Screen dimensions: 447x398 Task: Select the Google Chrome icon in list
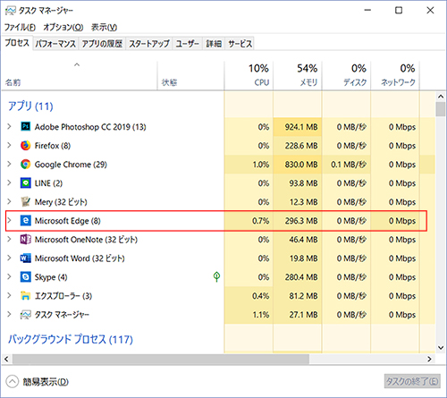(x=25, y=165)
